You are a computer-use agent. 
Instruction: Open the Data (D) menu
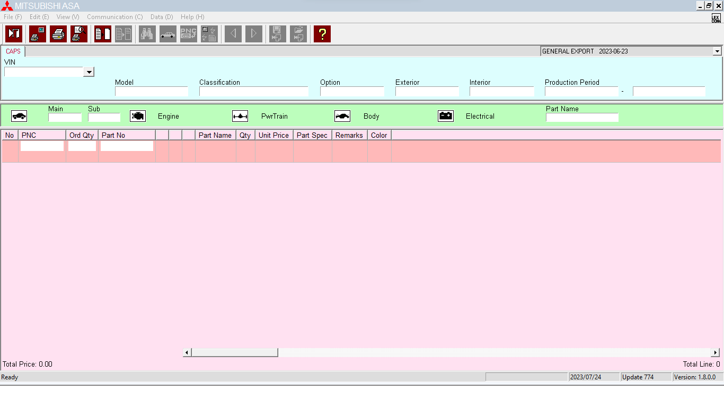click(161, 16)
